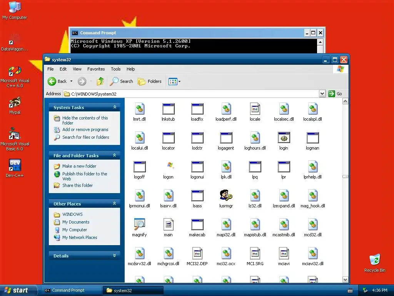Click Search for files or folders link
Screen dimensions: 394x296
coord(86,137)
